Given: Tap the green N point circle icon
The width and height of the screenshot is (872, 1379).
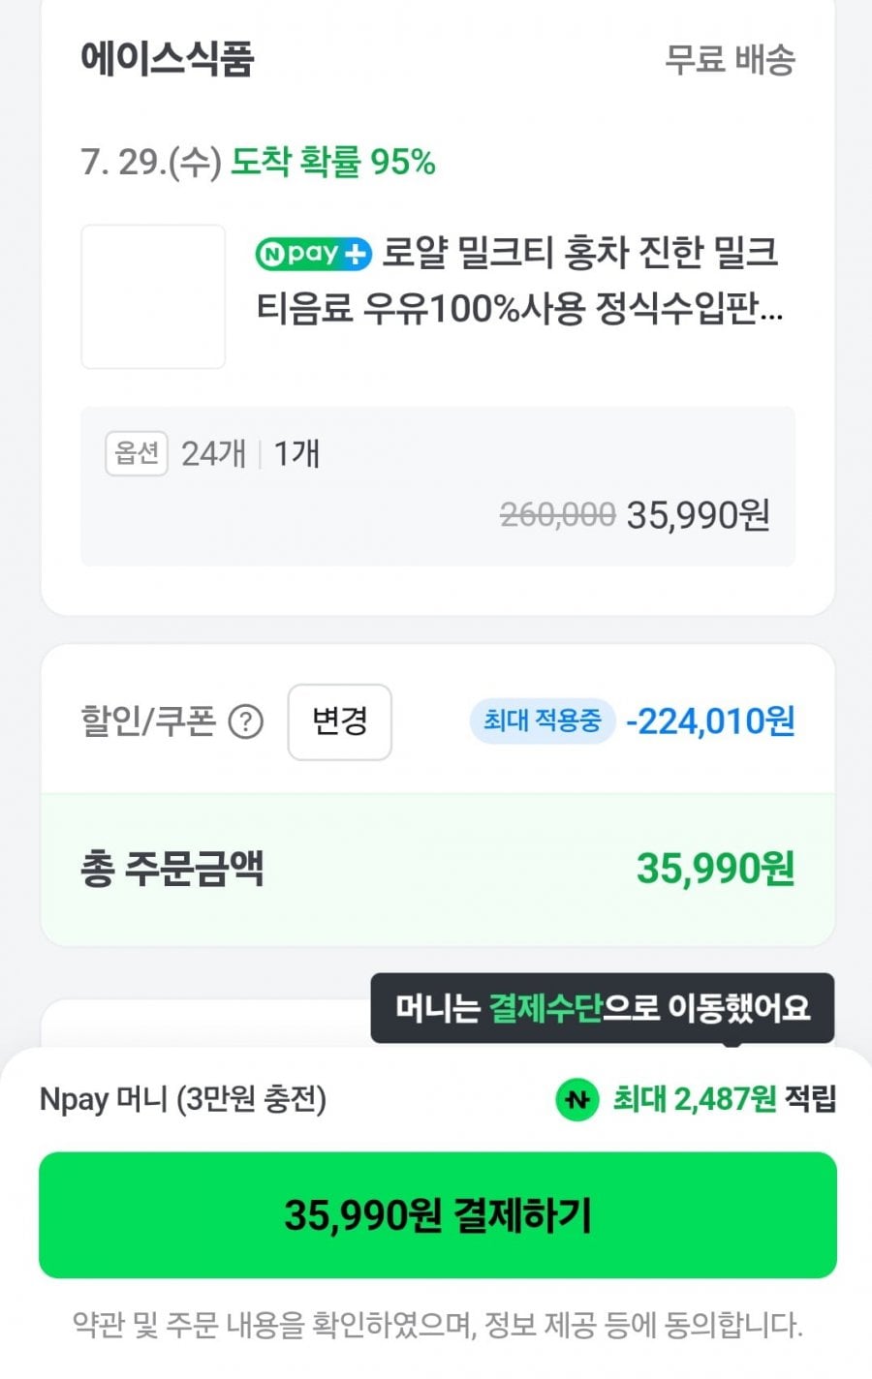Looking at the screenshot, I should 577,1099.
